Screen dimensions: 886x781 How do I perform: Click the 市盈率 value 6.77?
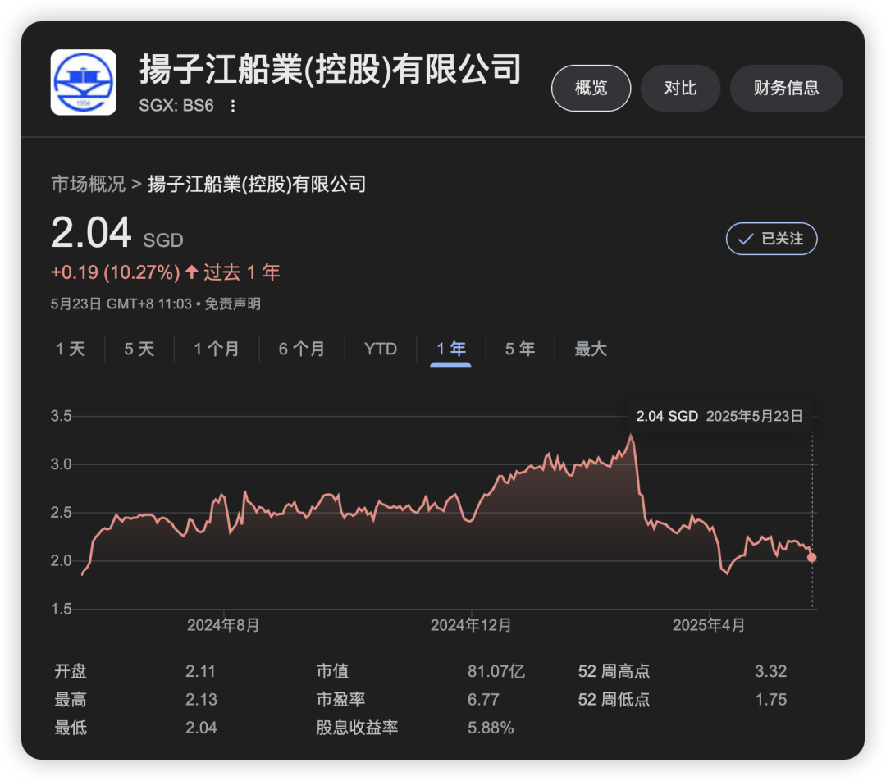point(483,700)
